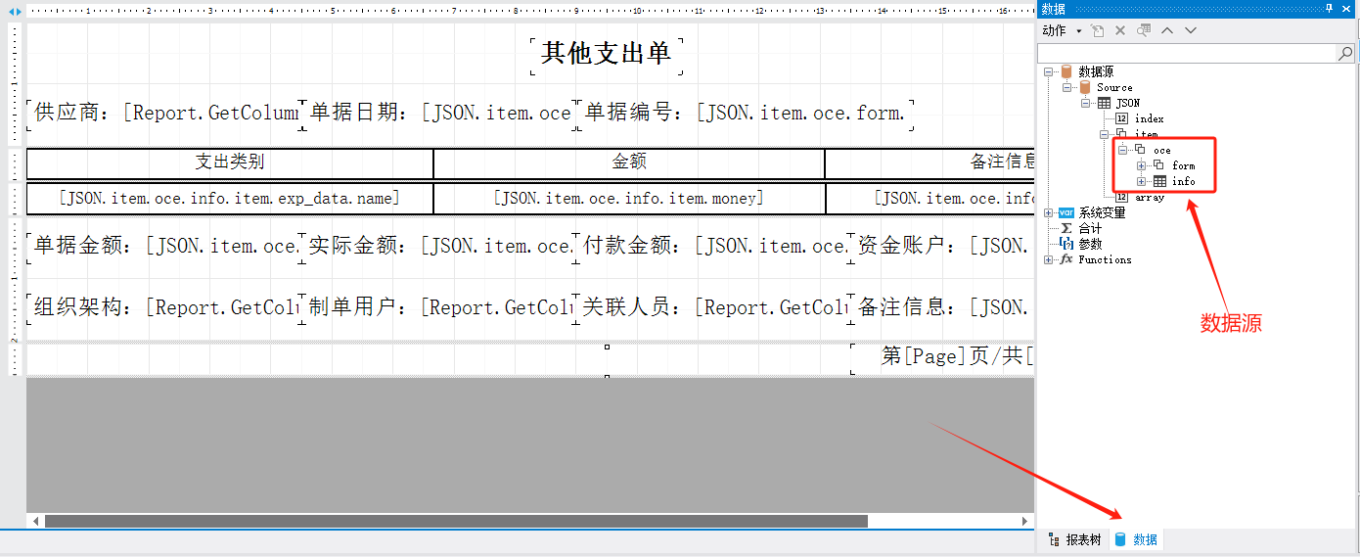Click the 系统变量 var icon

tap(1066, 212)
